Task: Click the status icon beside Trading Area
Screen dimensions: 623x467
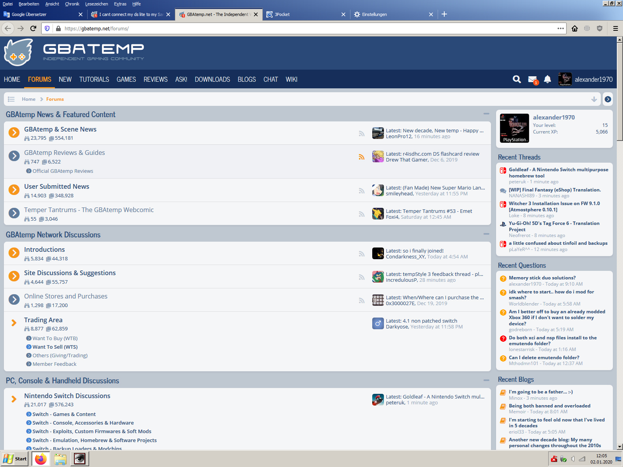Action: pyautogui.click(x=14, y=323)
